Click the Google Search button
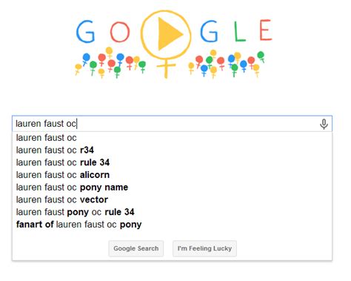 pos(136,248)
